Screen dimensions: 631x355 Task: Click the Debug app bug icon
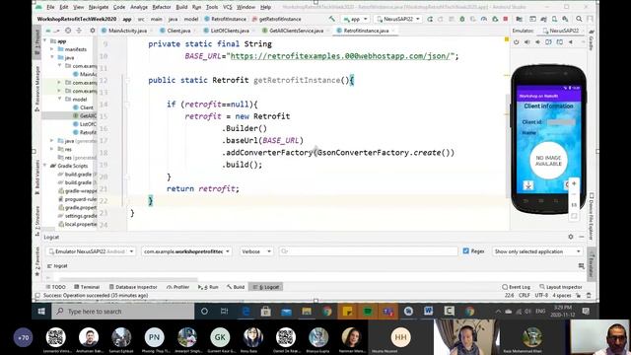click(462, 19)
